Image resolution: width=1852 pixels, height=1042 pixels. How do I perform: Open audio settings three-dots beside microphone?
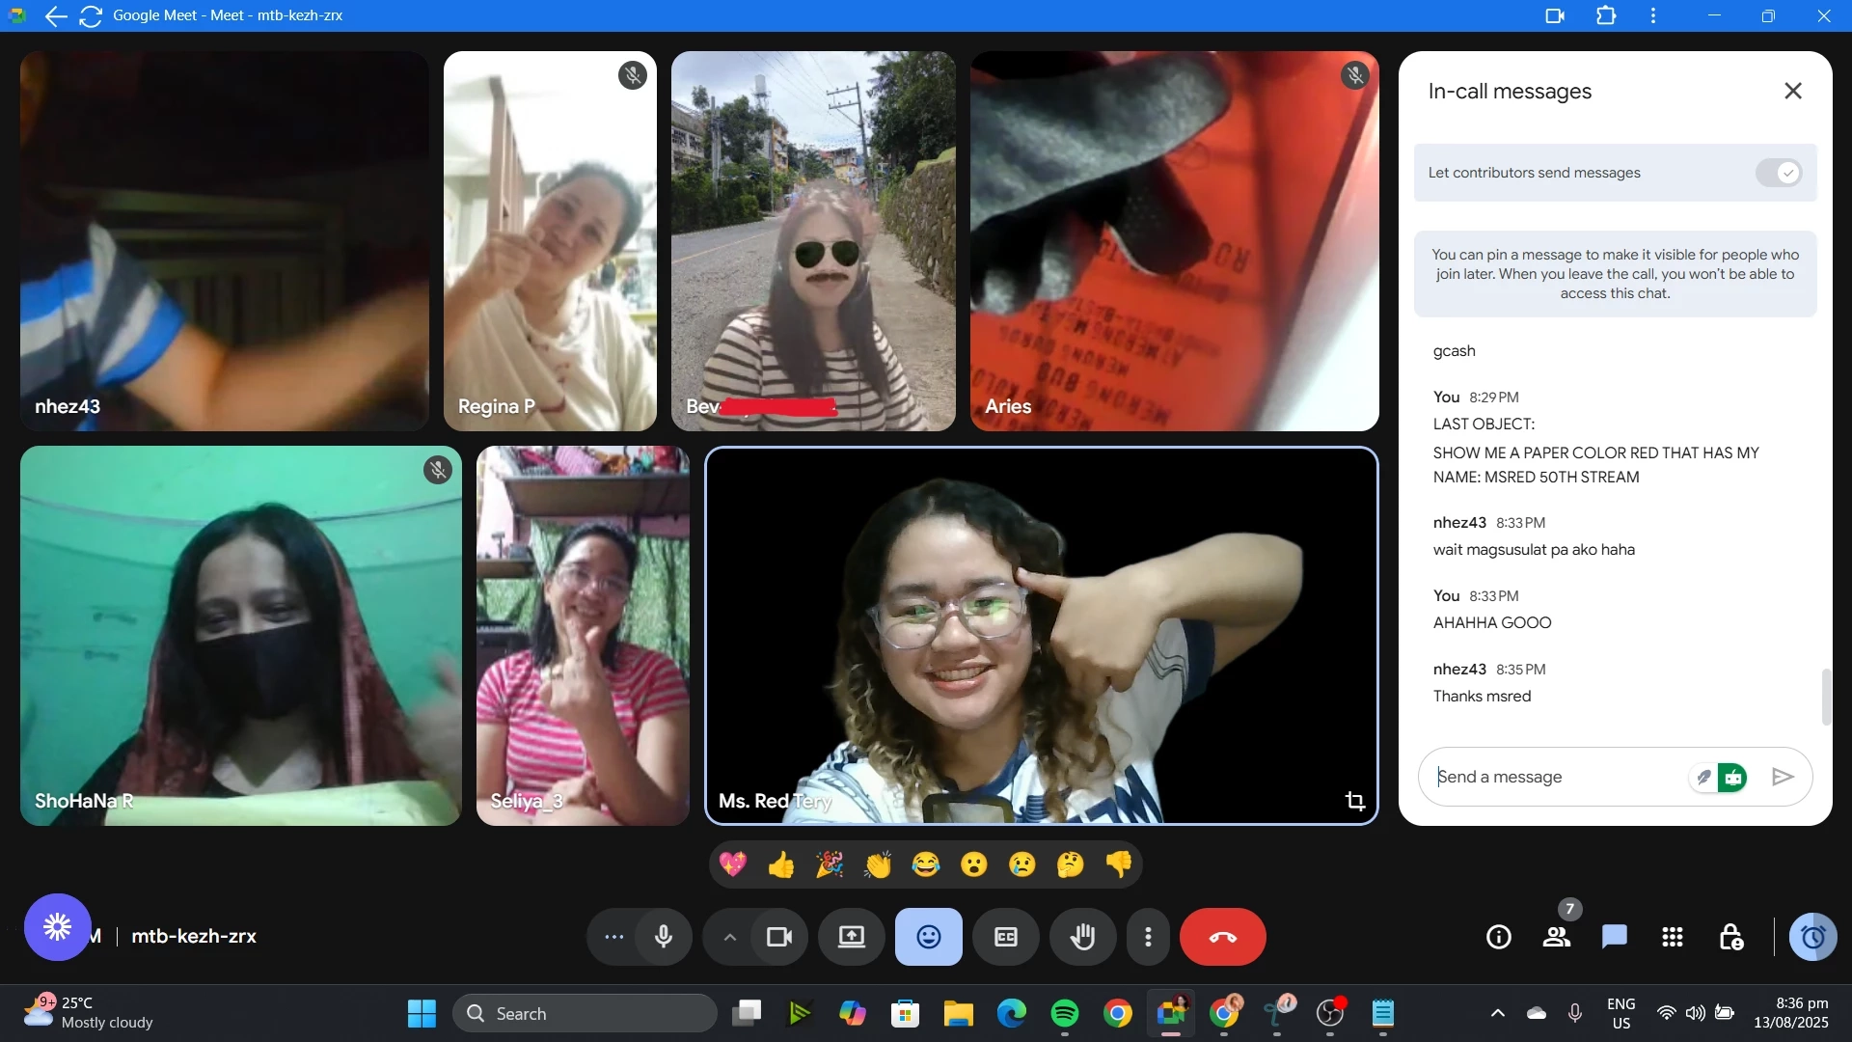tap(614, 937)
